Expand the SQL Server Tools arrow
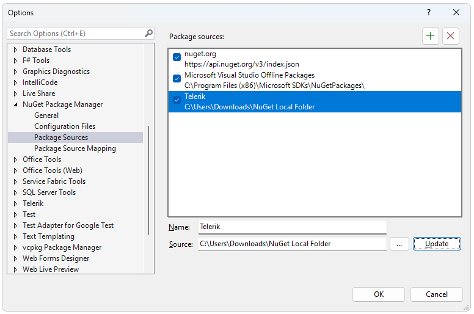474x314 pixels. [x=15, y=192]
